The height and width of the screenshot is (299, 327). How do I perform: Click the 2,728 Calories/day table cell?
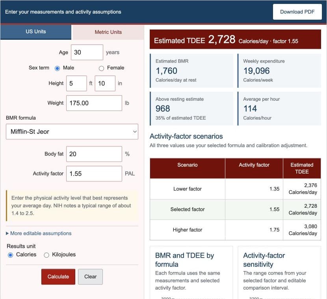point(302,209)
